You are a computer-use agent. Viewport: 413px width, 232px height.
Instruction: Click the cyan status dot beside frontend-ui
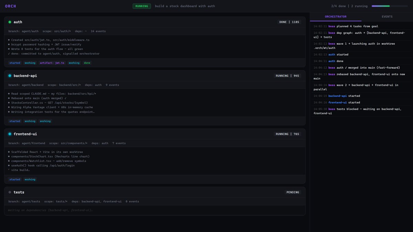pyautogui.click(x=10, y=134)
